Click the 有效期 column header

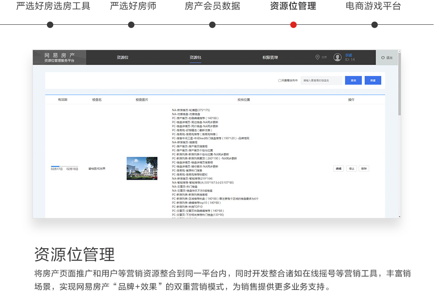(63, 100)
